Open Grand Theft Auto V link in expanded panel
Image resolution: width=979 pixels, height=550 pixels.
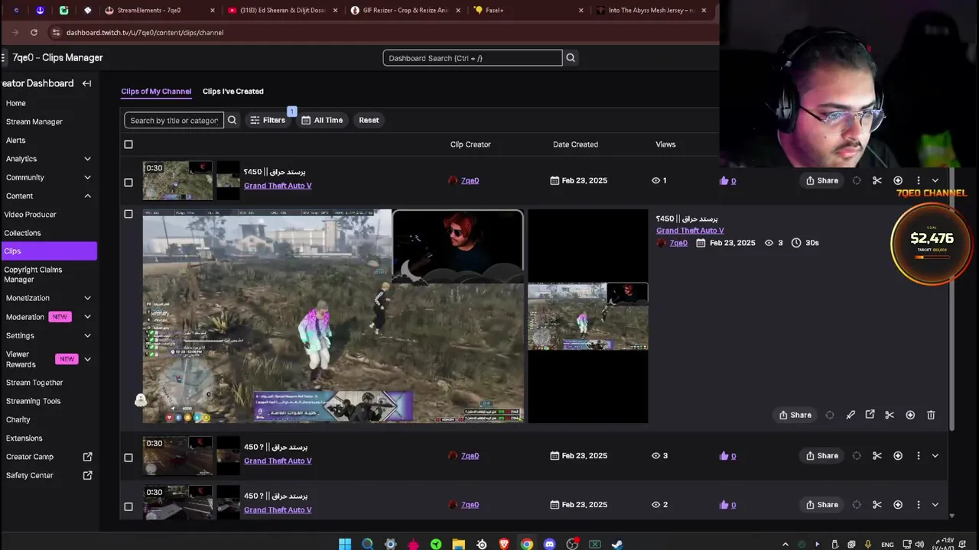(x=690, y=231)
